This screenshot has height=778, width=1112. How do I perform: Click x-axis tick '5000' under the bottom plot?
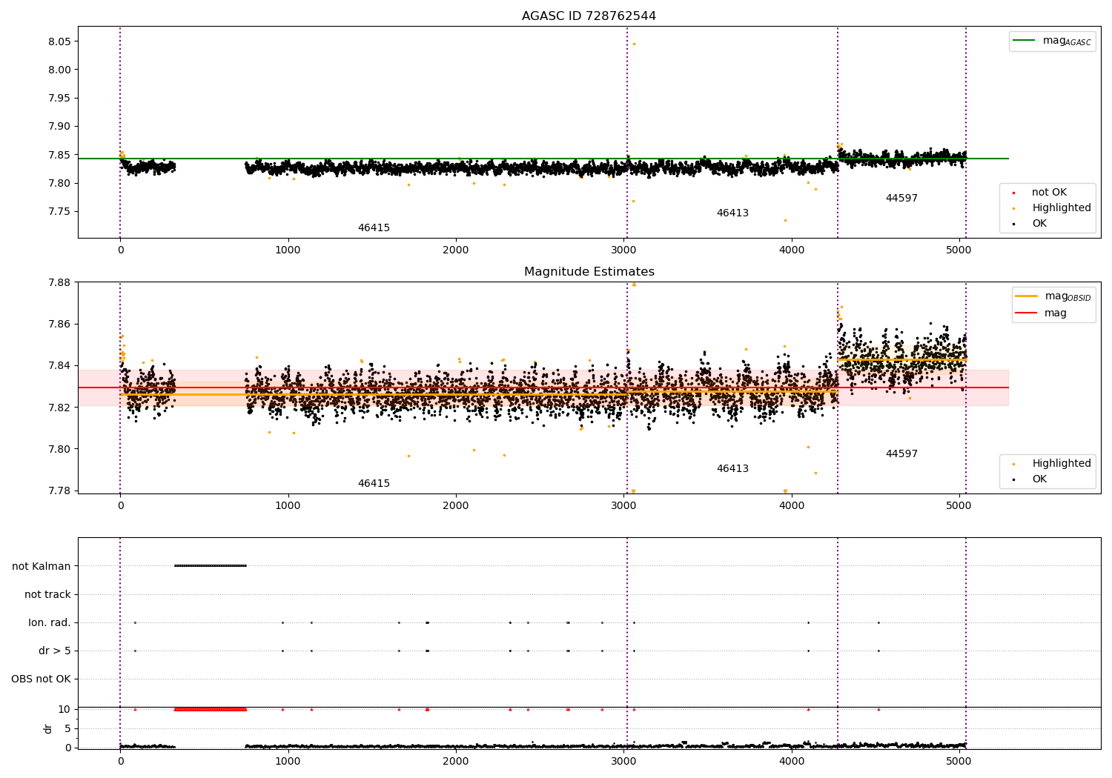click(x=959, y=761)
